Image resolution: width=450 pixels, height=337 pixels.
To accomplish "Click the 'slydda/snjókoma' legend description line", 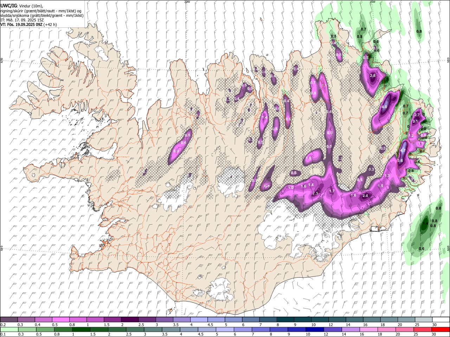I will [42, 15].
